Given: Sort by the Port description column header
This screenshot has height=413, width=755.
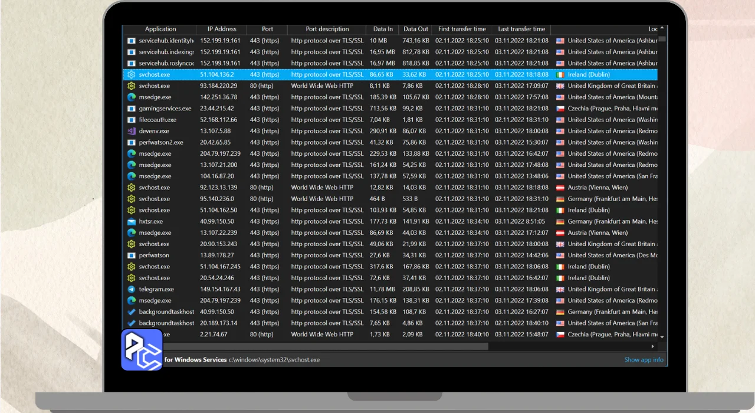Looking at the screenshot, I should (327, 29).
